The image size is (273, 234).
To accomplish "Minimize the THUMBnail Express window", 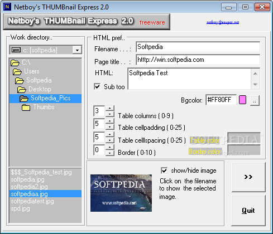I will pos(228,7).
